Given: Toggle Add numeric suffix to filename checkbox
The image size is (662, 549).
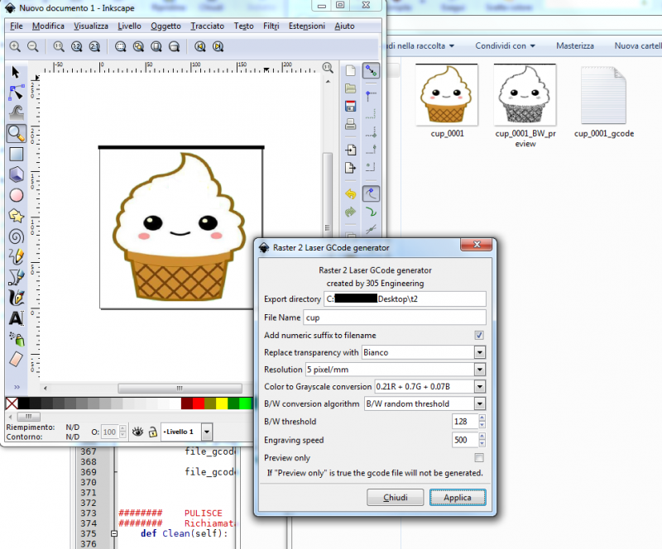Looking at the screenshot, I should click(479, 335).
